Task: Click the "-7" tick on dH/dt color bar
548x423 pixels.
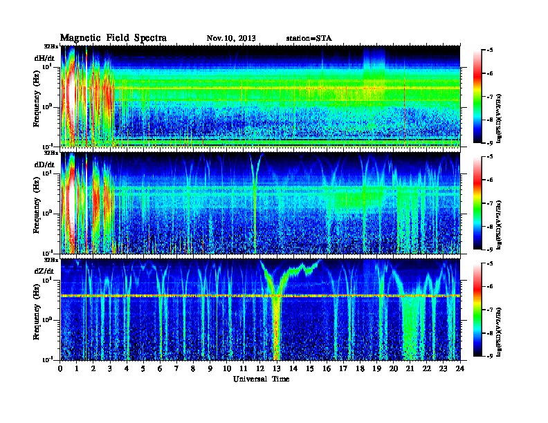Action: [490, 97]
